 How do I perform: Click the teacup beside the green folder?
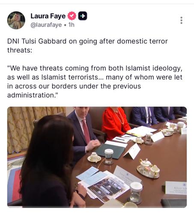(x=94, y=157)
